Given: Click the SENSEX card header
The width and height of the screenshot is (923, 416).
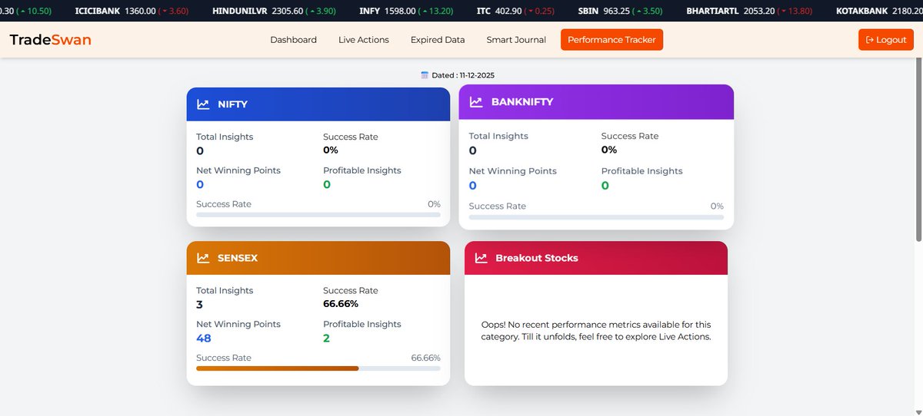Looking at the screenshot, I should [x=318, y=258].
